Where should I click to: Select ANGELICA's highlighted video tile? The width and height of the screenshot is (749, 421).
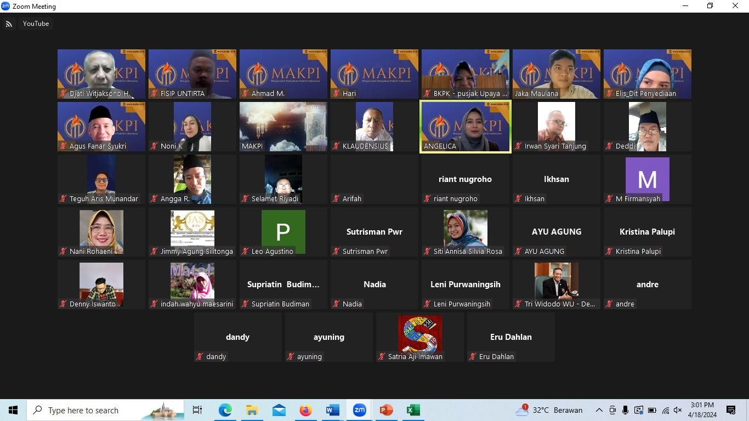466,126
